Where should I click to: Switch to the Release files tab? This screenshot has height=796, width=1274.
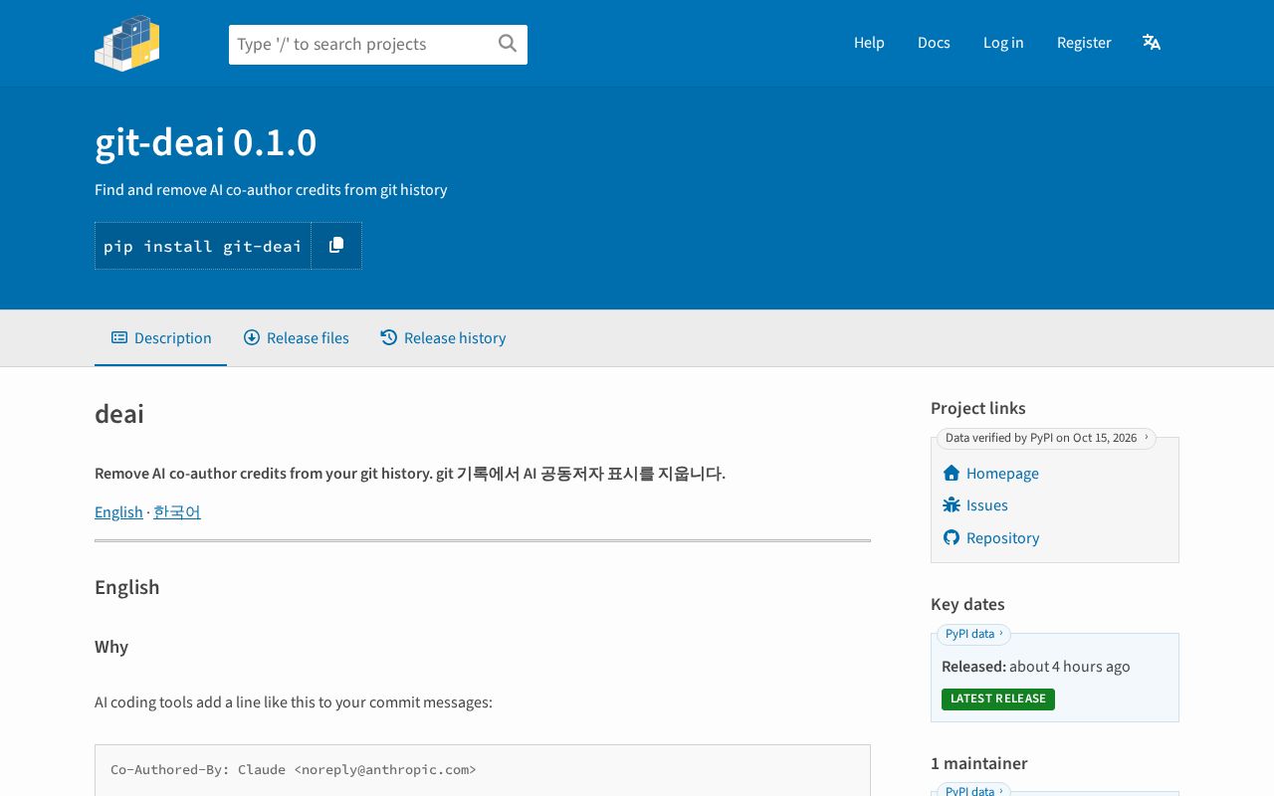(x=297, y=337)
